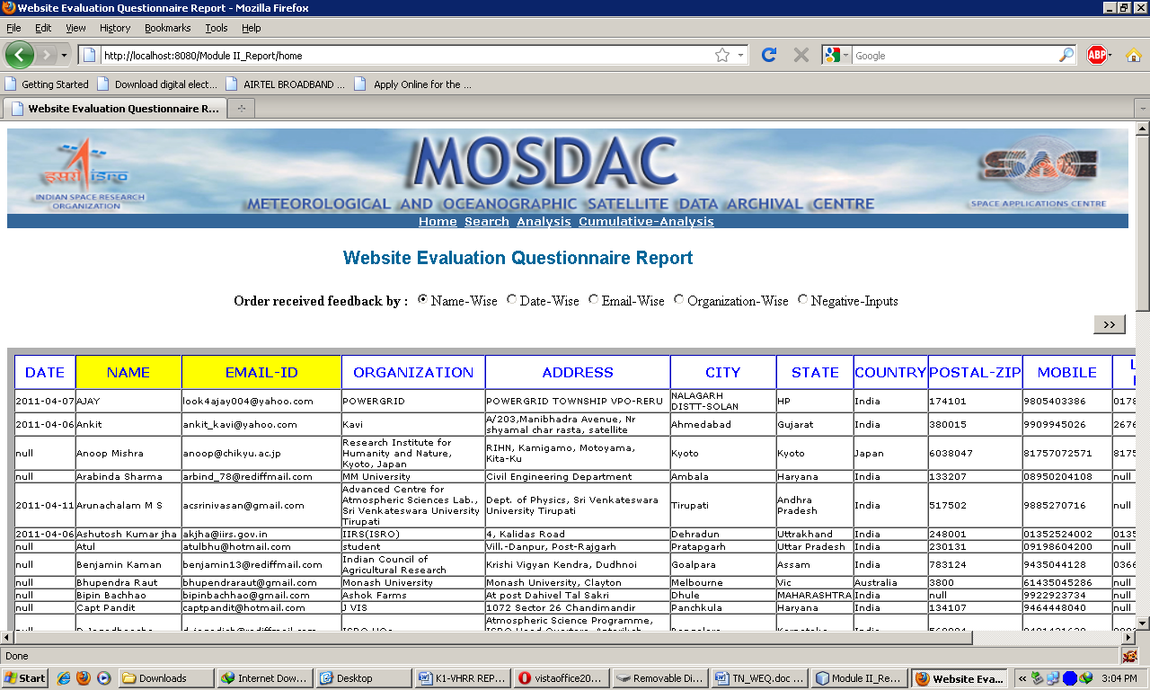The width and height of the screenshot is (1150, 690).
Task: Click the Home link in page navigation
Action: [438, 222]
